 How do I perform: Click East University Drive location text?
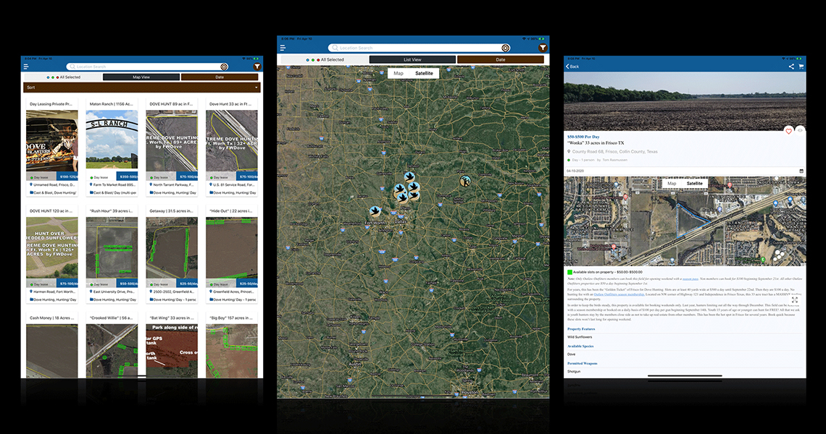(x=114, y=292)
